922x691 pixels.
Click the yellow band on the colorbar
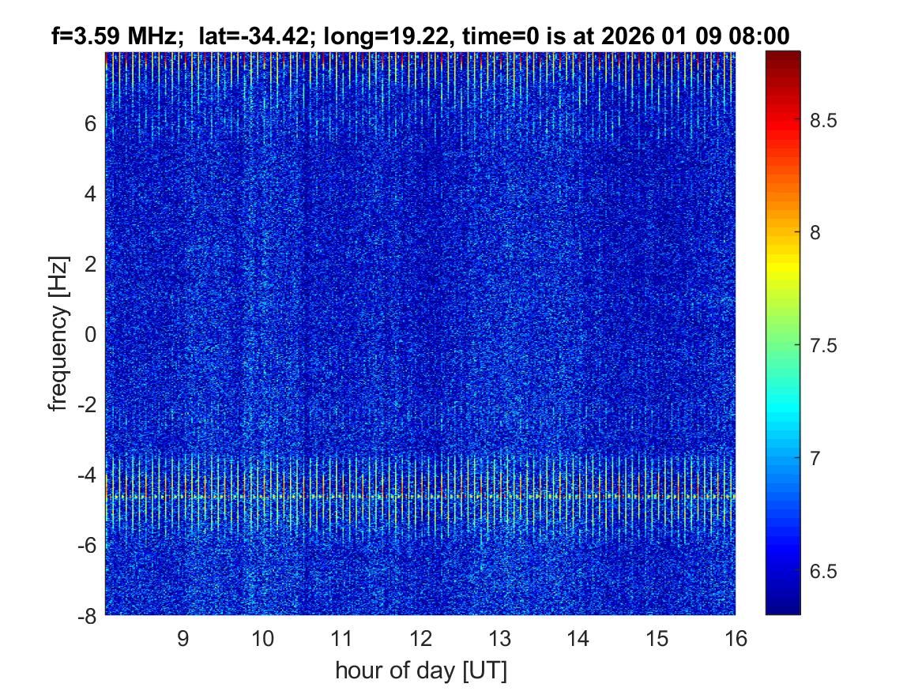click(783, 257)
